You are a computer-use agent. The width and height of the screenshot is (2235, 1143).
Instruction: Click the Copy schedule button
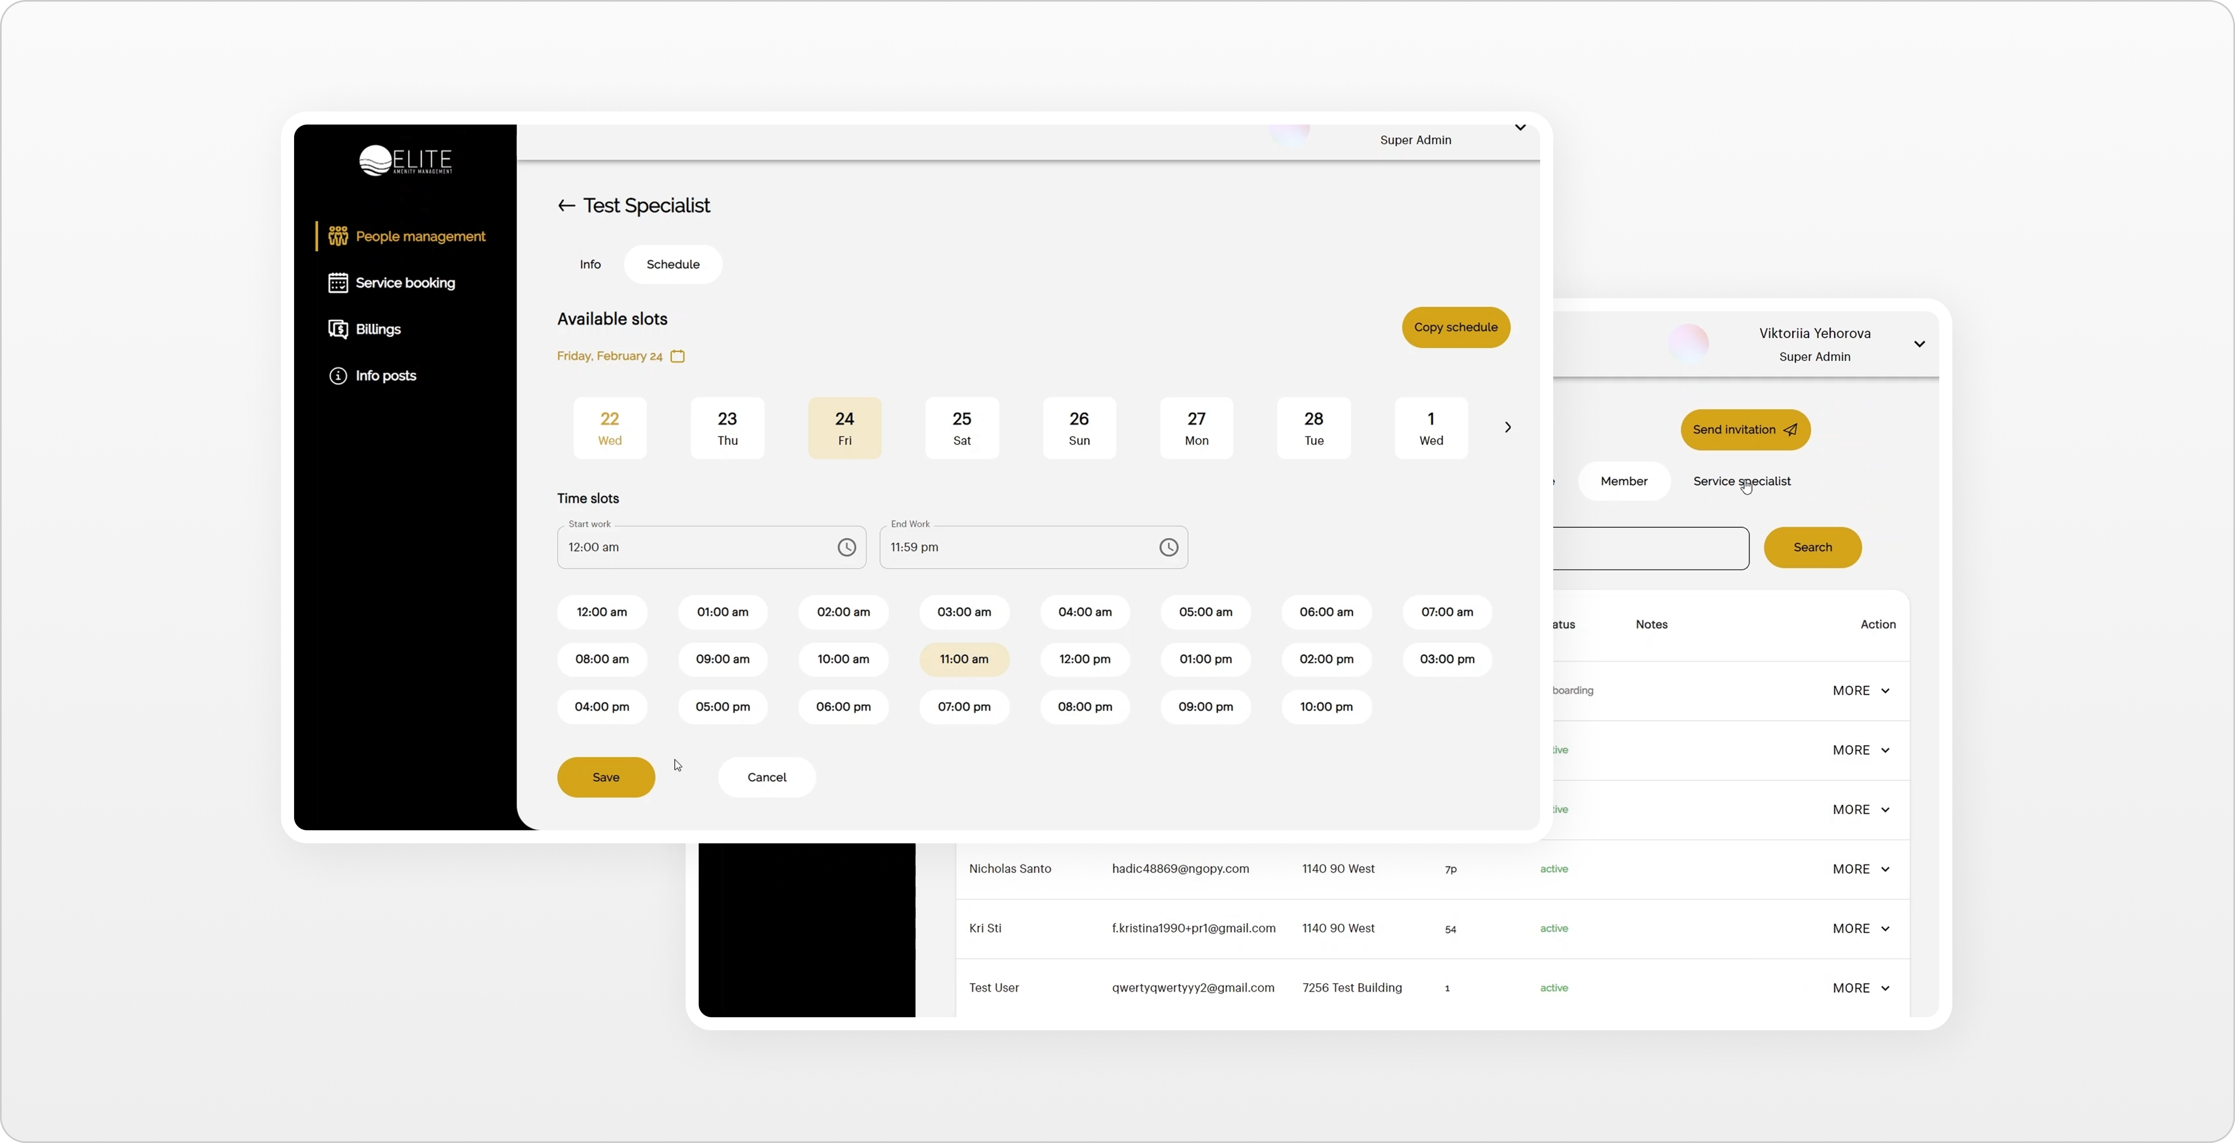(1455, 328)
